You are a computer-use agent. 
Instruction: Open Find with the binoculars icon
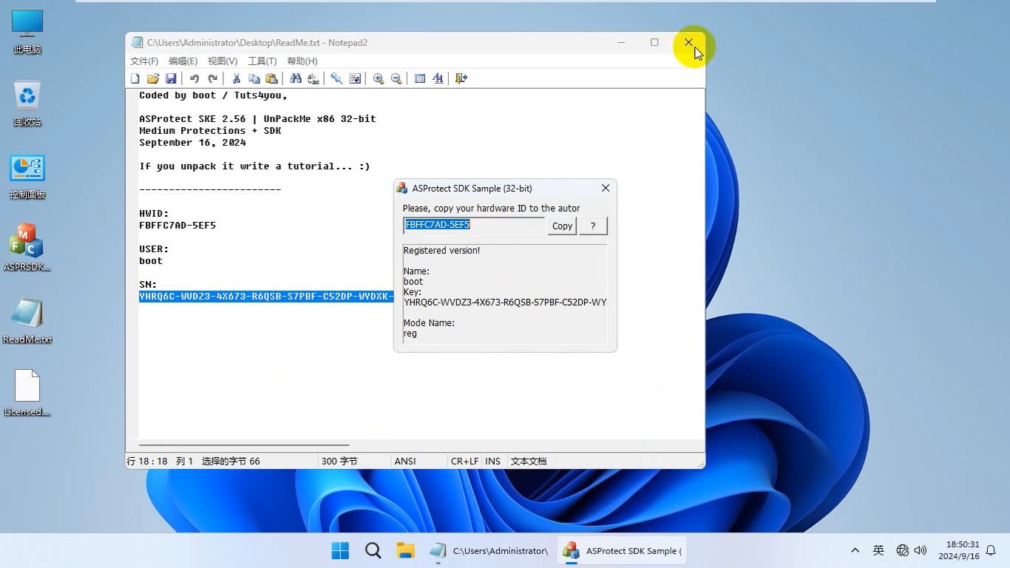tap(296, 78)
